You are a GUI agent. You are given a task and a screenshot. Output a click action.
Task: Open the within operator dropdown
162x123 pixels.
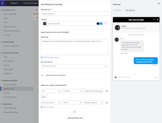[72, 103]
